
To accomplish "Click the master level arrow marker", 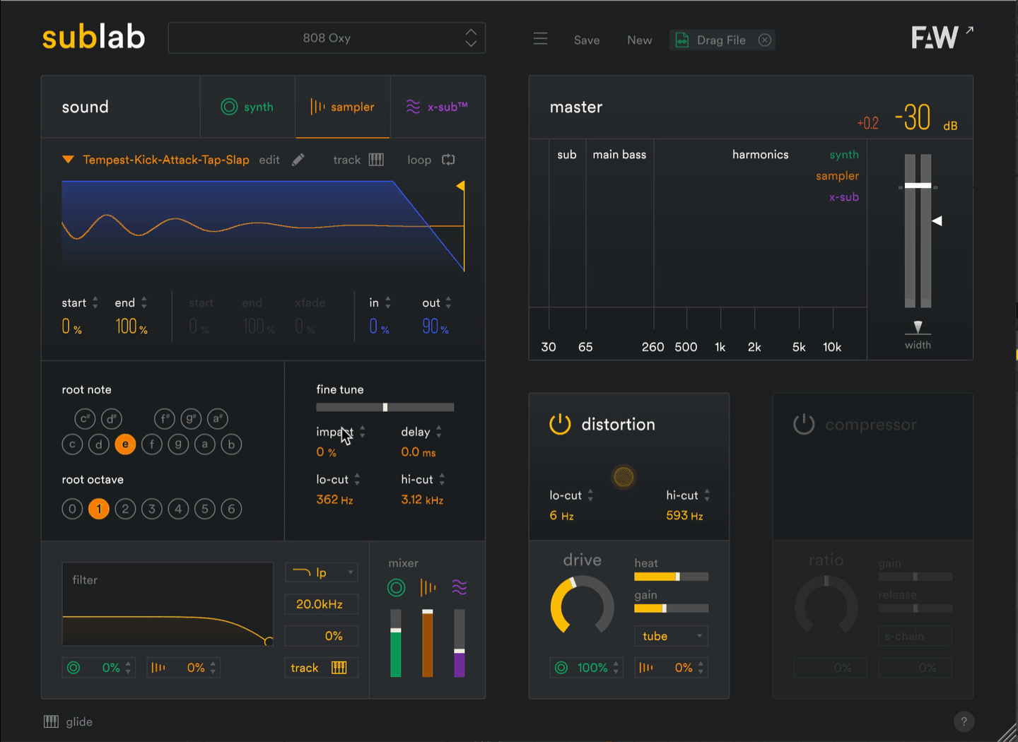I will point(937,221).
